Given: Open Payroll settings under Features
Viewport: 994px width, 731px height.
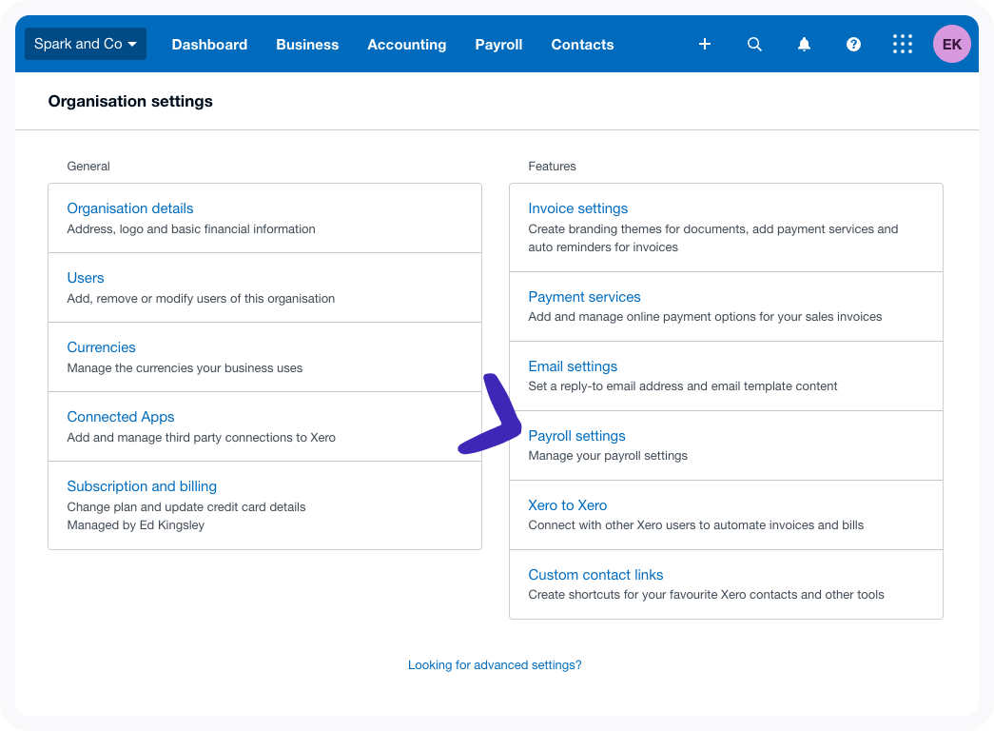Looking at the screenshot, I should click(x=576, y=436).
